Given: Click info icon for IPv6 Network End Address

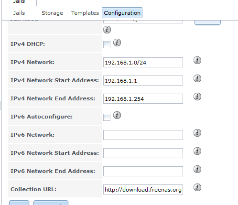Looking at the screenshot, I should pyautogui.click(x=197, y=169).
